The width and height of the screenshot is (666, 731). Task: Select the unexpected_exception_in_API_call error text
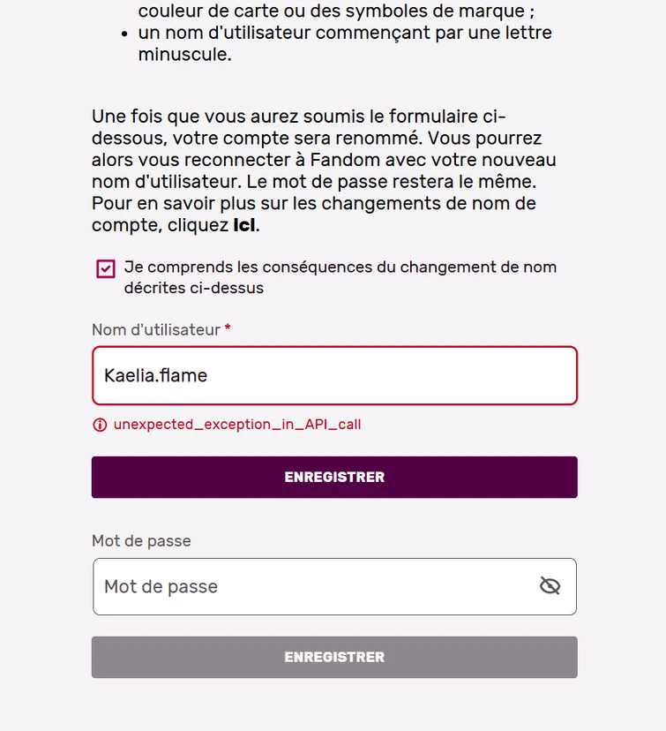tap(237, 425)
